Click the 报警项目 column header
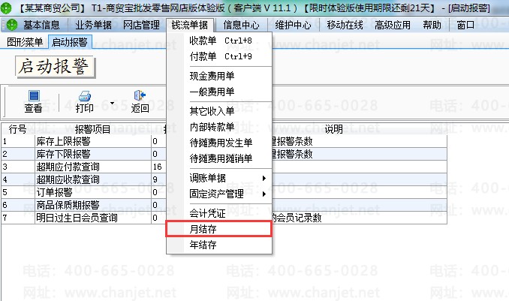Viewport: 509px width, 301px height. (93, 129)
